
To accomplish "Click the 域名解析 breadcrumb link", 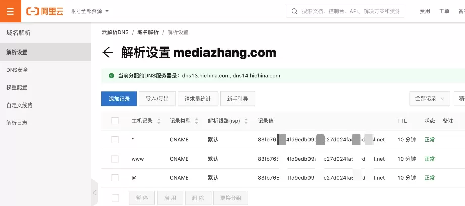I will [148, 32].
